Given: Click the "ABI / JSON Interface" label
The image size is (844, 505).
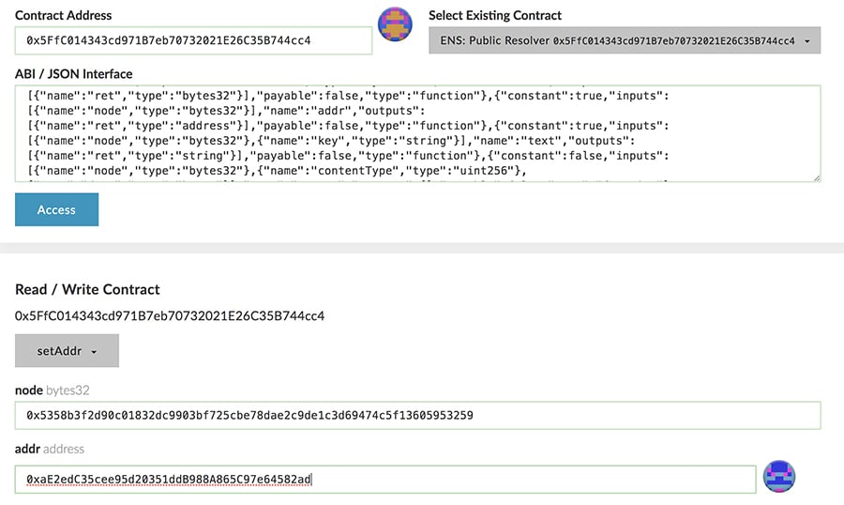Looking at the screenshot, I should tap(73, 73).
